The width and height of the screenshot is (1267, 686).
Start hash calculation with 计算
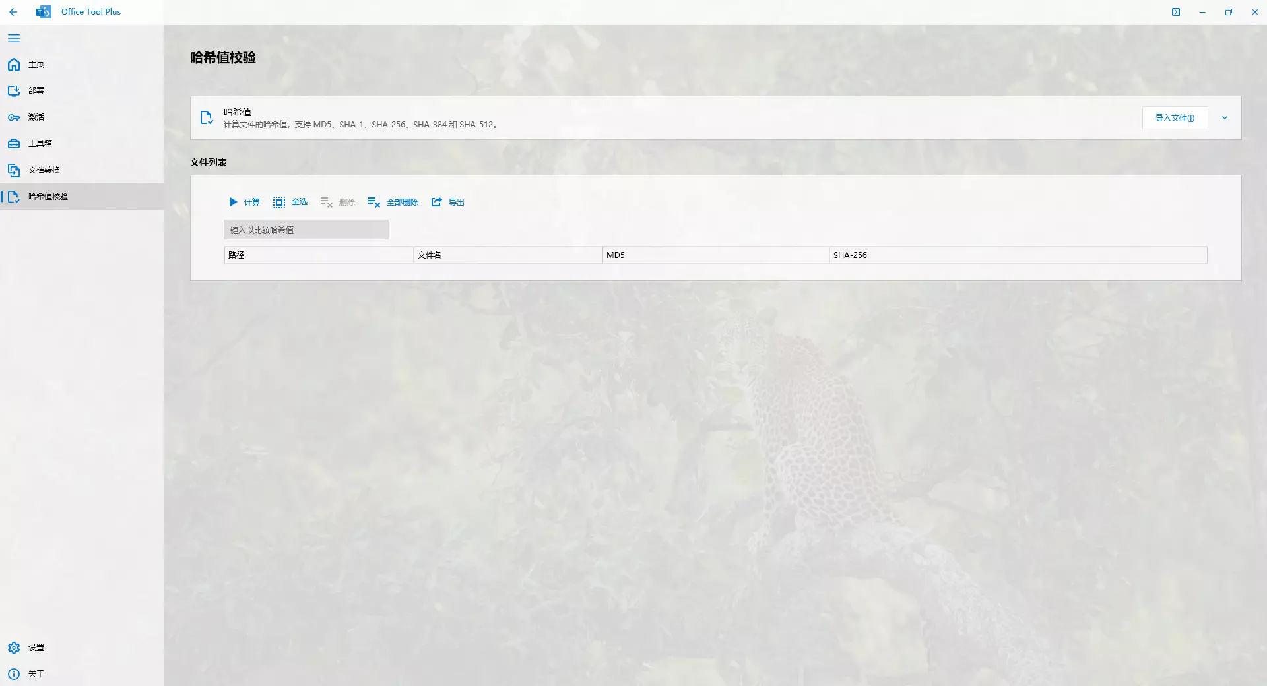(x=245, y=203)
